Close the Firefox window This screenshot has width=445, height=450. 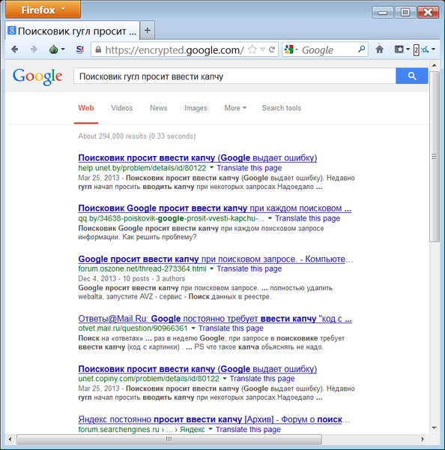click(428, 12)
